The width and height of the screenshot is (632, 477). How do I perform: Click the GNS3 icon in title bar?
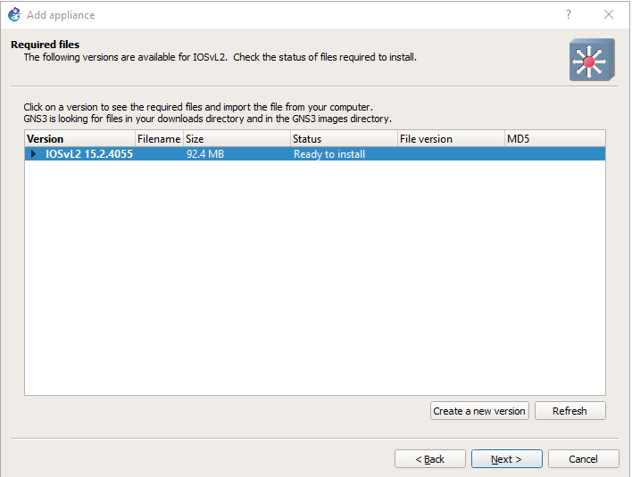tap(13, 14)
